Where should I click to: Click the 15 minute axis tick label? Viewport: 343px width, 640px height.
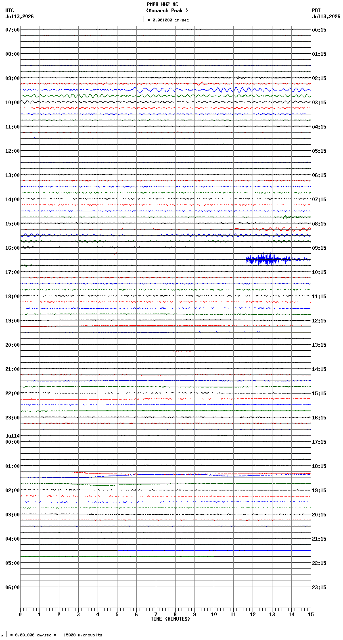pyautogui.click(x=311, y=615)
